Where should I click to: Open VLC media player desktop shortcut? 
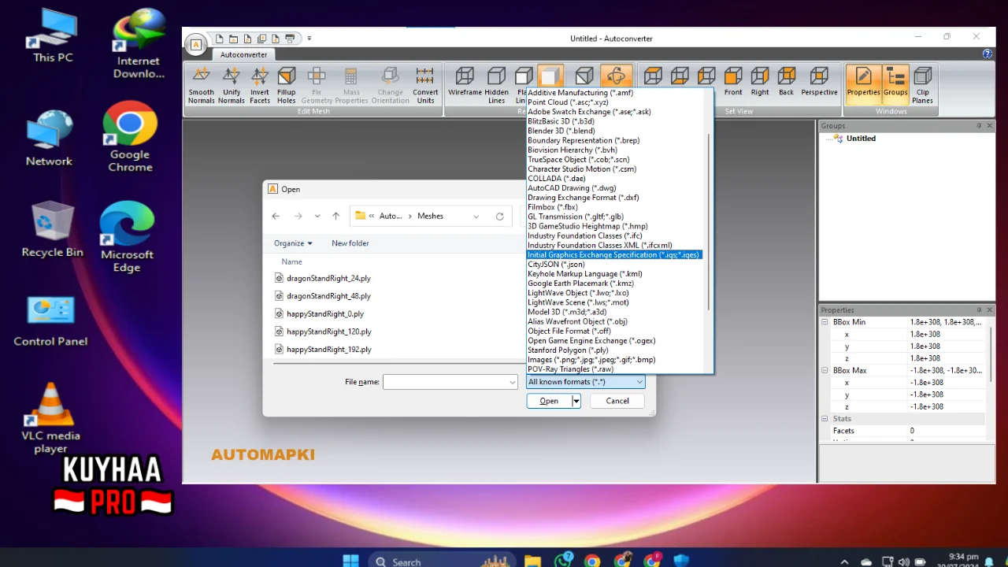point(50,418)
